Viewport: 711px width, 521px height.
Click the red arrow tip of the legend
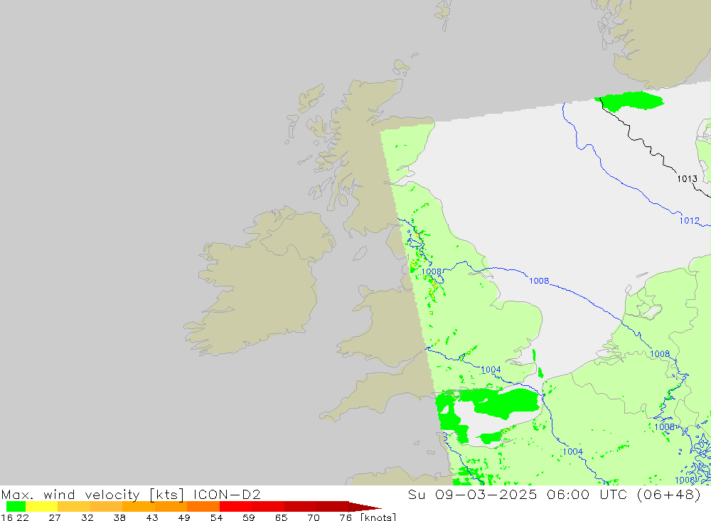[x=365, y=507]
